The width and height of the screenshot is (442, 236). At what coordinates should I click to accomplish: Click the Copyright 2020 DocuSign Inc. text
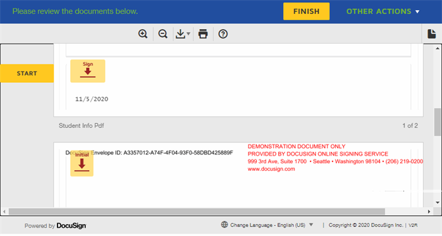tap(365, 225)
